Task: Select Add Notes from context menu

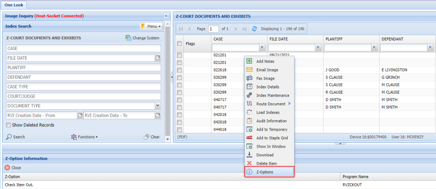Action: 269,61
